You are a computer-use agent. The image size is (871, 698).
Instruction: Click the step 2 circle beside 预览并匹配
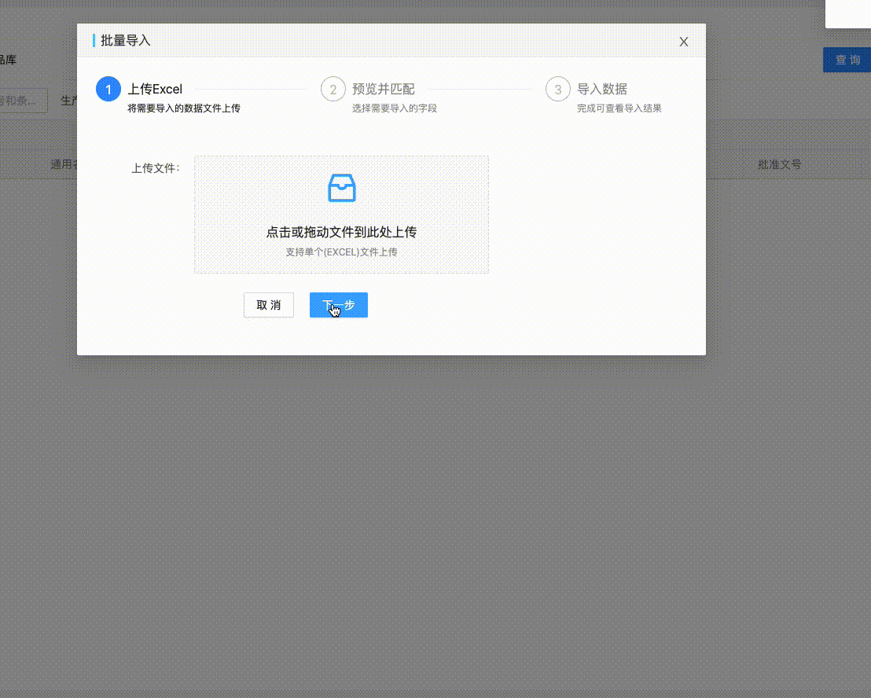[x=333, y=90]
